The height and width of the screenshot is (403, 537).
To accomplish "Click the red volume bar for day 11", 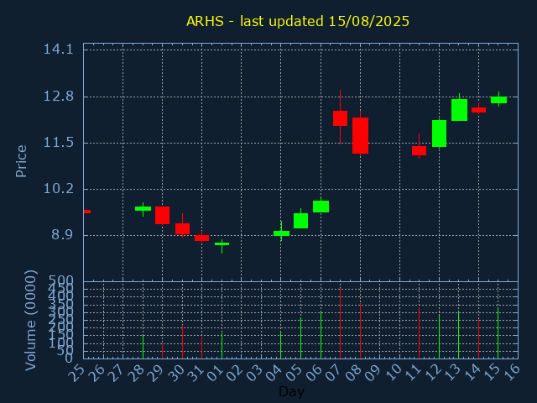I will 419,332.
